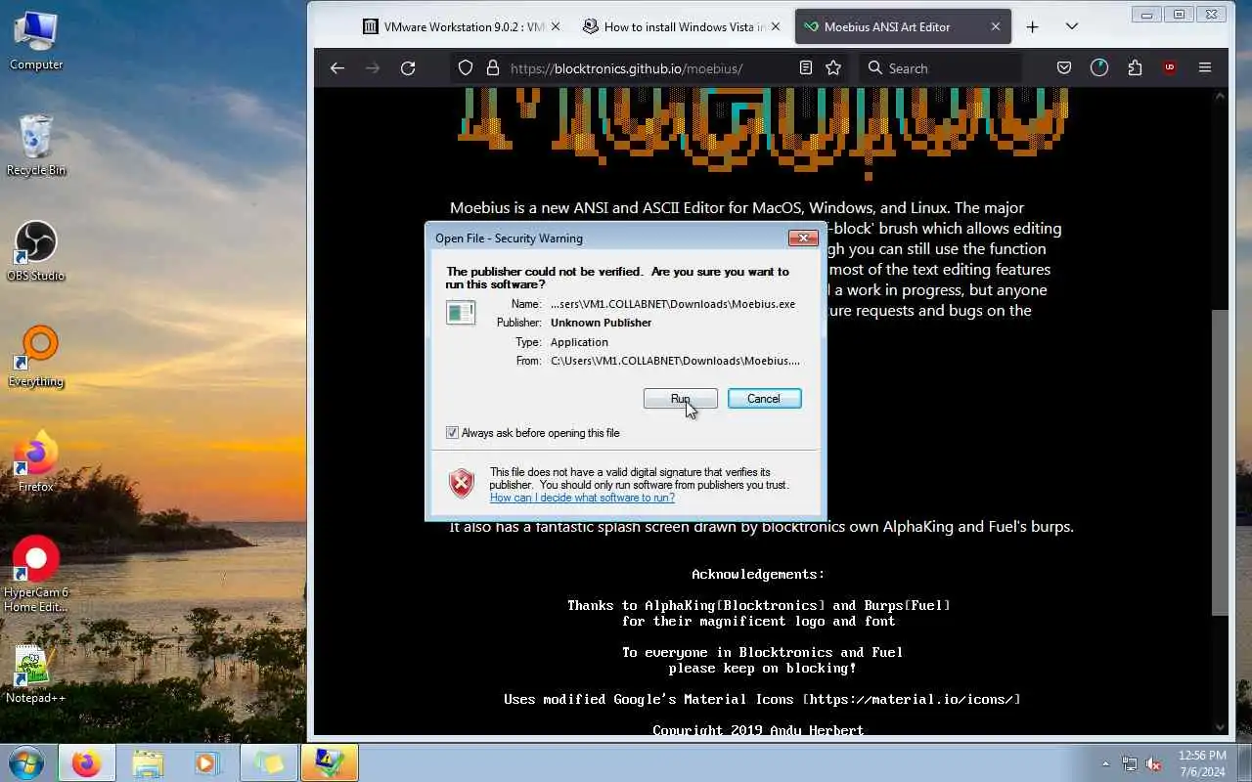Close the Open File - Security Warning dialog
This screenshot has width=1252, height=782.
coord(803,238)
